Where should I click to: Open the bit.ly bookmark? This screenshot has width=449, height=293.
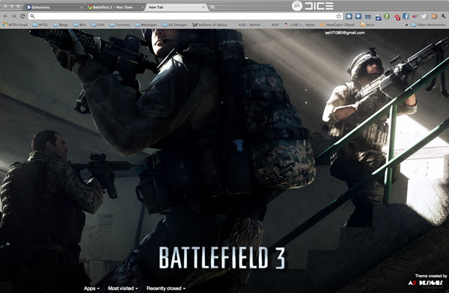(x=367, y=25)
